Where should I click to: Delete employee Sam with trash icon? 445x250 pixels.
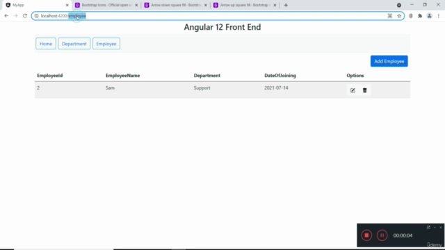[364, 90]
